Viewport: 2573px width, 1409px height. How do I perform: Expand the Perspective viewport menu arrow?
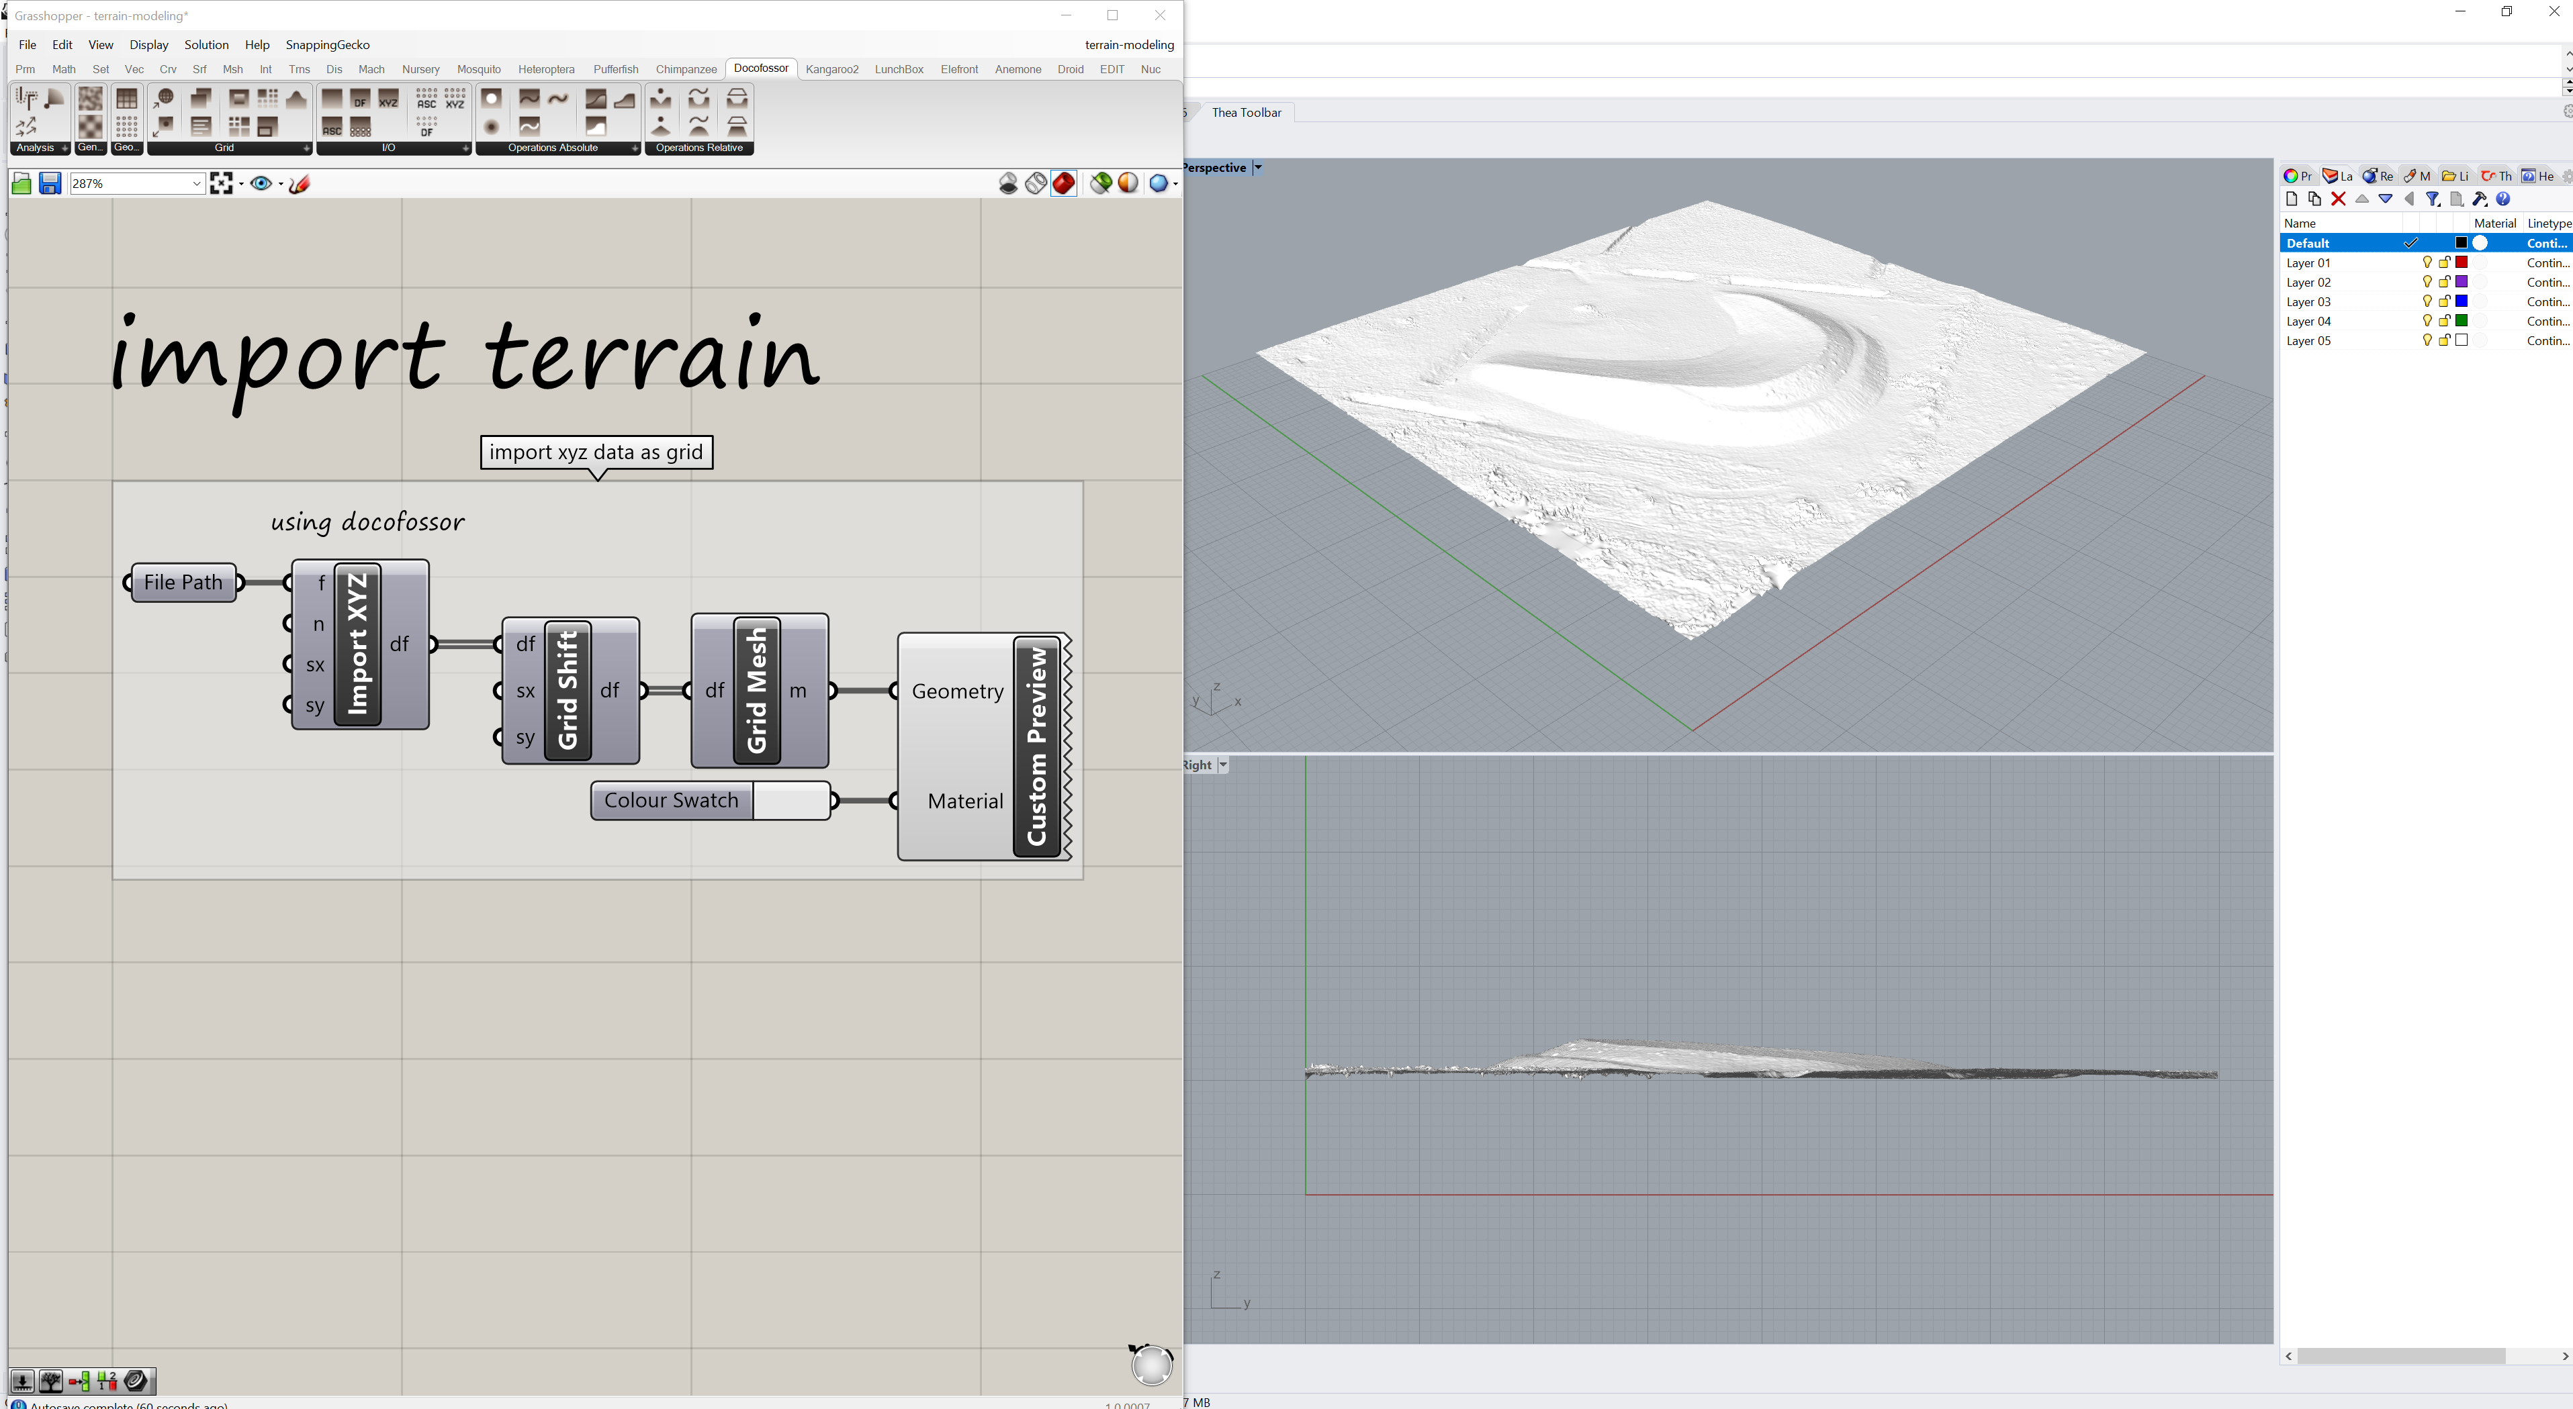(1259, 168)
